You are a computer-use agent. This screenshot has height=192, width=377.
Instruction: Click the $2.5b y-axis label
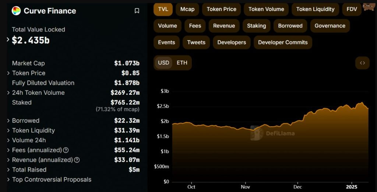pos(163,107)
